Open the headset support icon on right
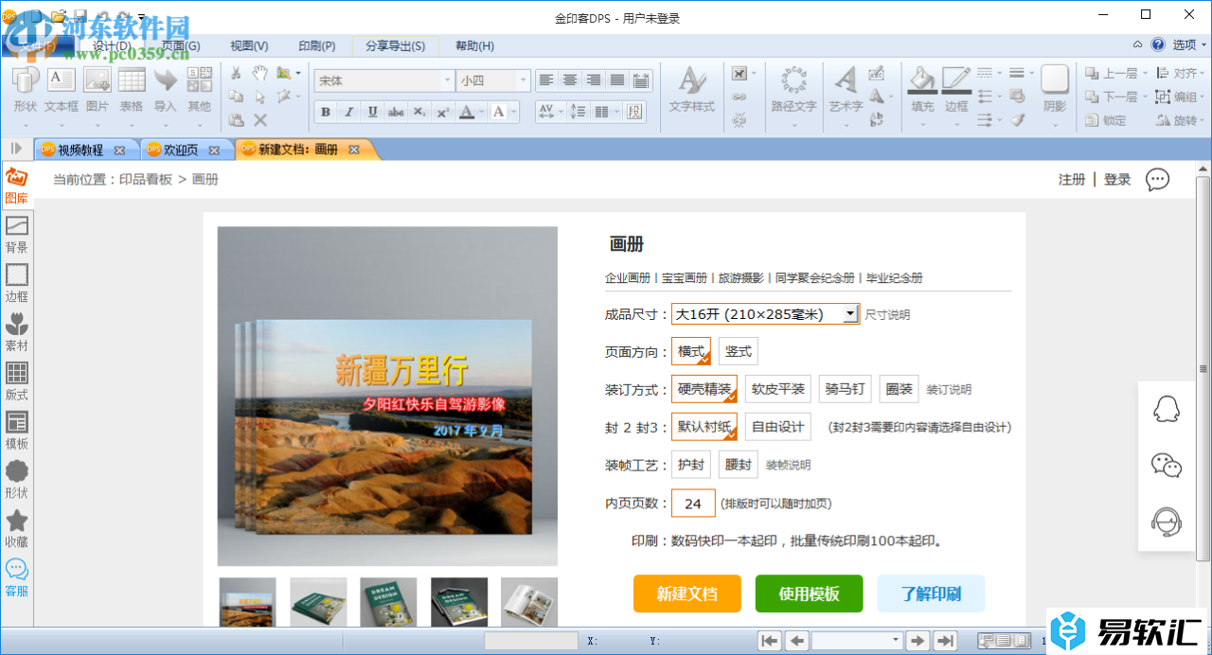 pos(1166,522)
